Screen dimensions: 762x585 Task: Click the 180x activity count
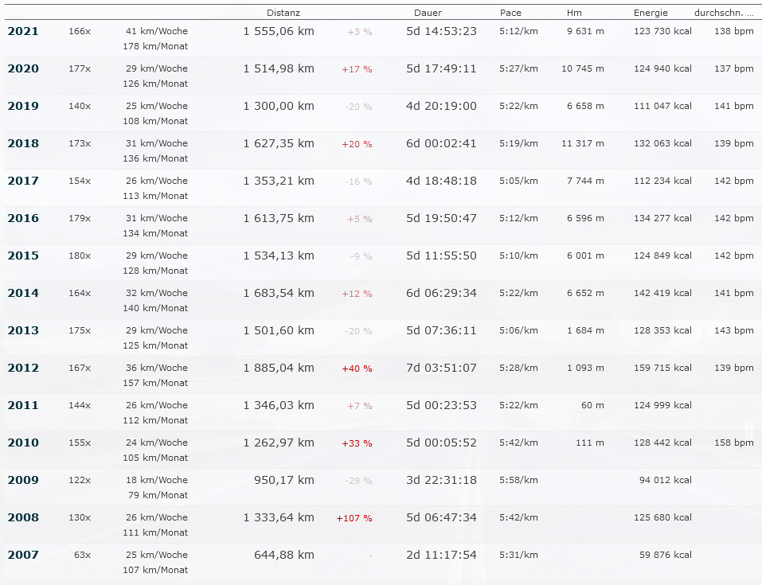coord(80,255)
